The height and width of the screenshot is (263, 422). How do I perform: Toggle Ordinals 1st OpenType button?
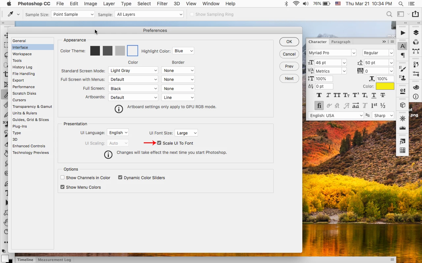(x=374, y=106)
